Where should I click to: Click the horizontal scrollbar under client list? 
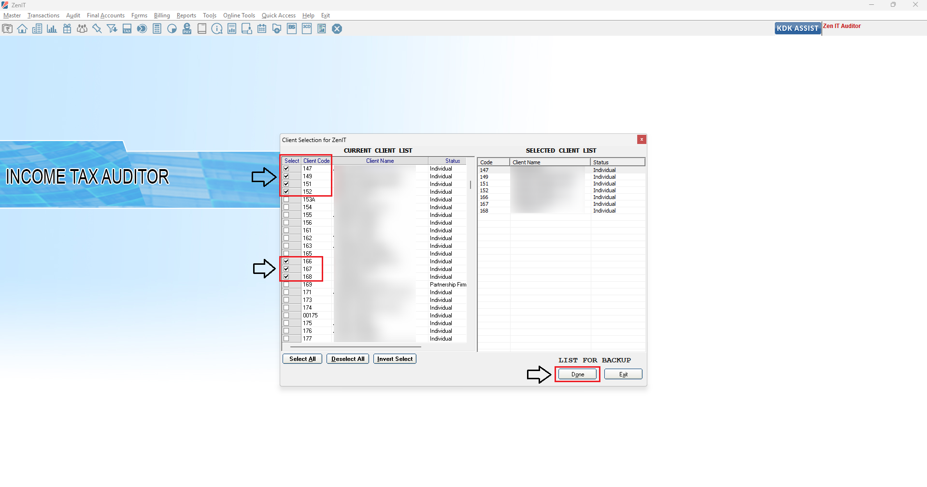[355, 346]
